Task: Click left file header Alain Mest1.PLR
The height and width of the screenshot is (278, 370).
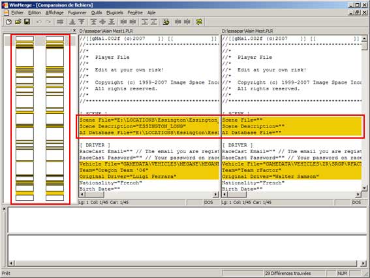Action: click(x=106, y=31)
